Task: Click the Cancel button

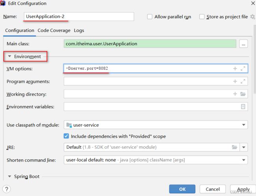Action: [x=213, y=189]
